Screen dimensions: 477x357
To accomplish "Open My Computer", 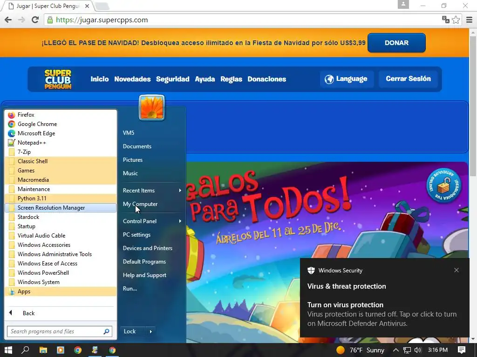I will tap(140, 204).
